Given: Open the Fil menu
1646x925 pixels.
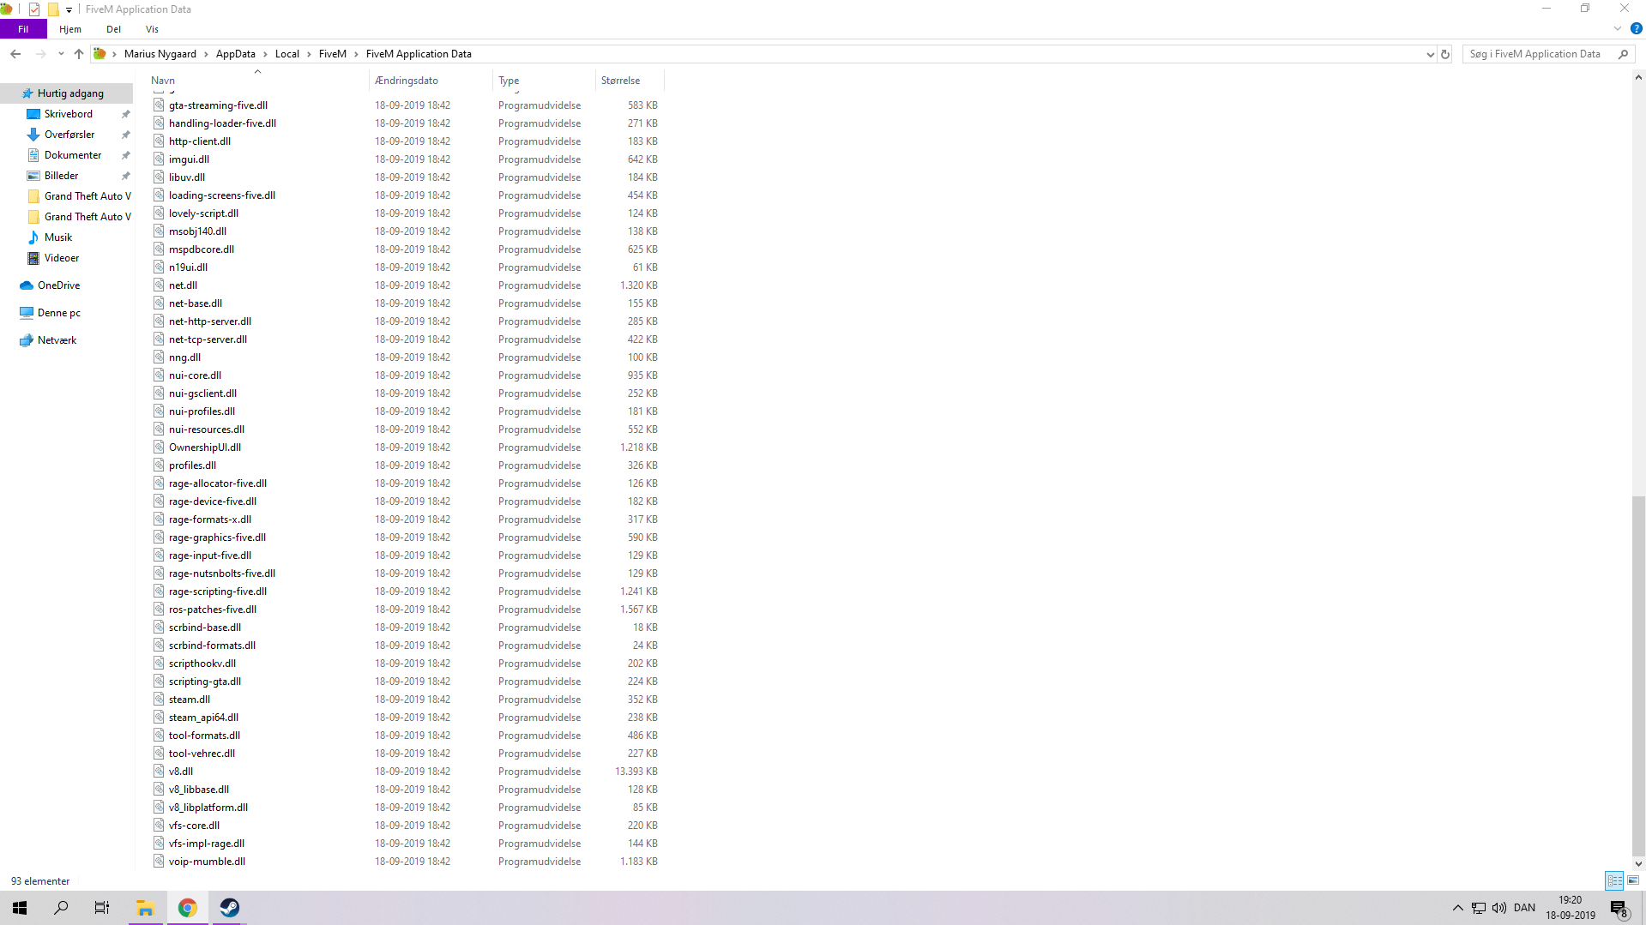Looking at the screenshot, I should [x=23, y=29].
